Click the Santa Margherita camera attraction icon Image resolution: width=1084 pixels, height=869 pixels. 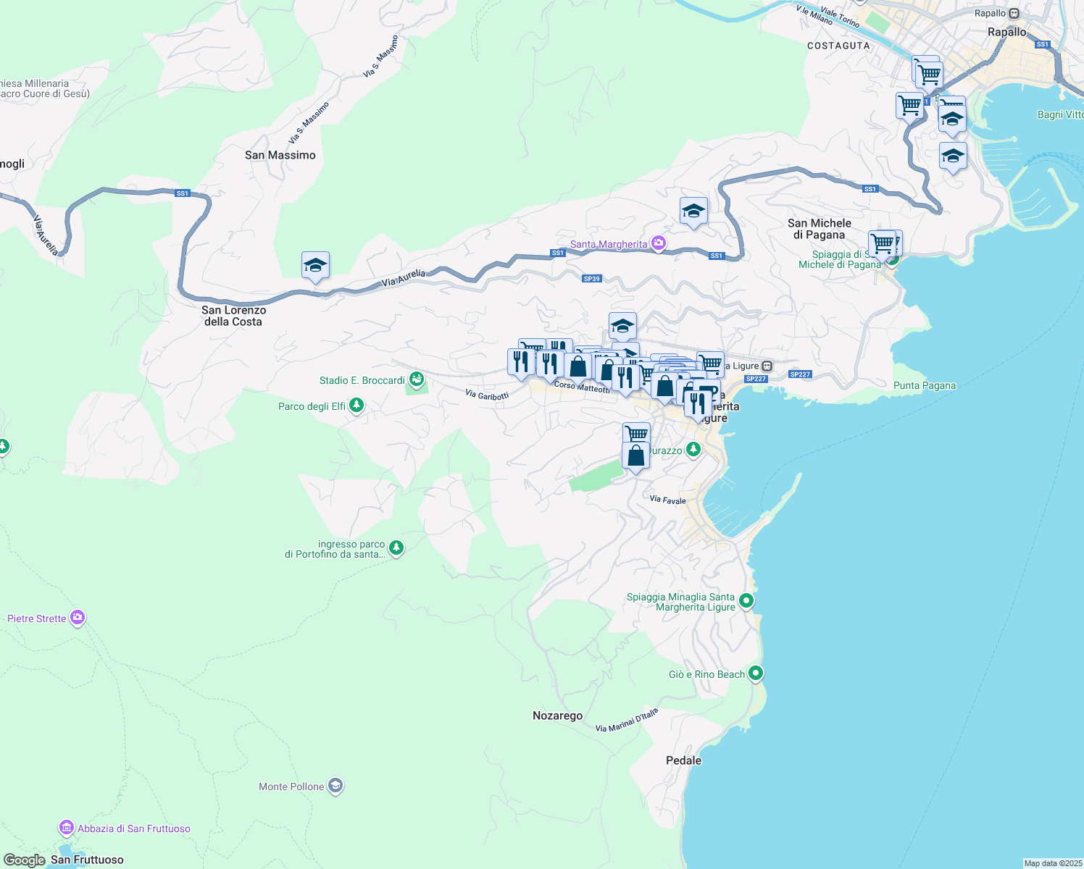click(659, 244)
